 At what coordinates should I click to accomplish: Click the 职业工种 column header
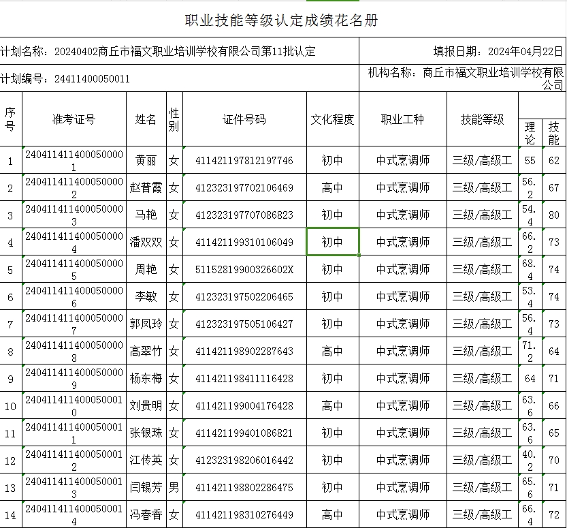point(403,119)
